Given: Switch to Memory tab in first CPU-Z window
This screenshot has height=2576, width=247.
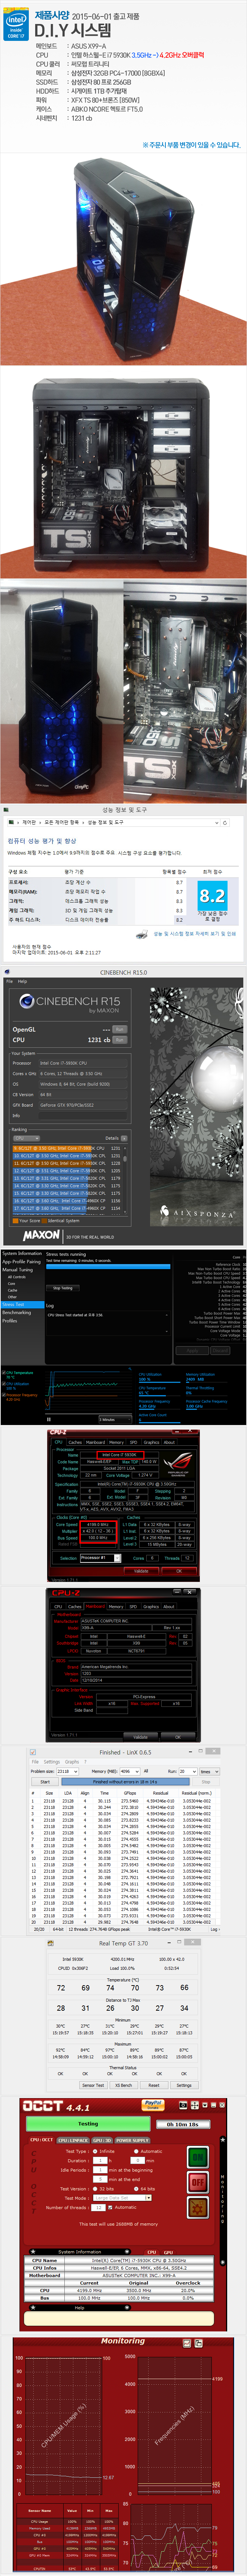Looking at the screenshot, I should pos(116,1442).
